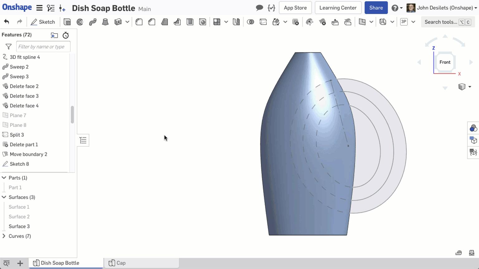Open the feature list filter icon
Screen dimensions: 479x269
[x=8, y=46]
